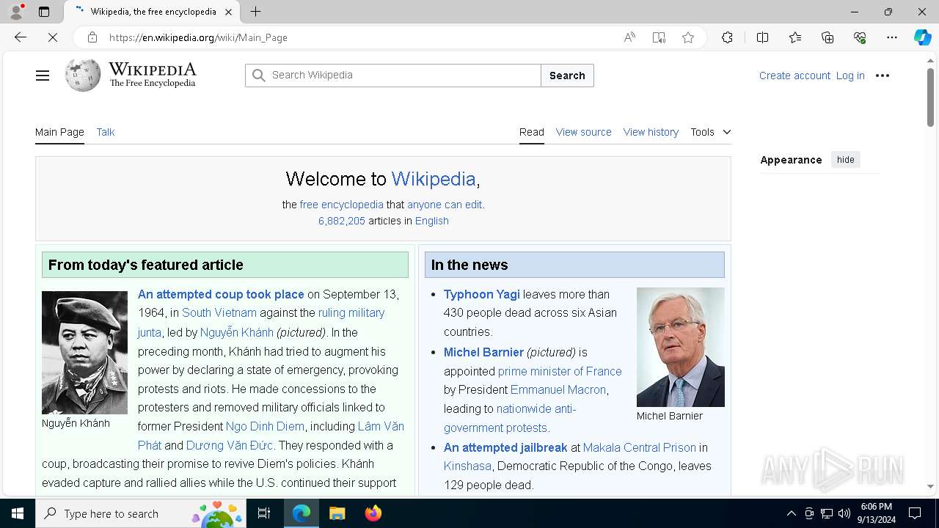Launch the Copilot sidebar icon
This screenshot has width=939, height=528.
click(x=922, y=37)
